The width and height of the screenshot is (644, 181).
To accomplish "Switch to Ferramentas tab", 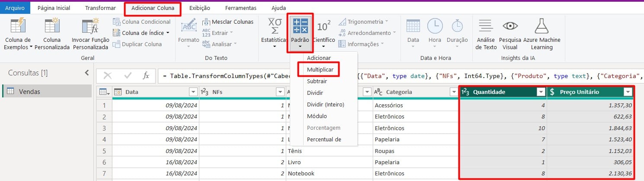I will (240, 8).
